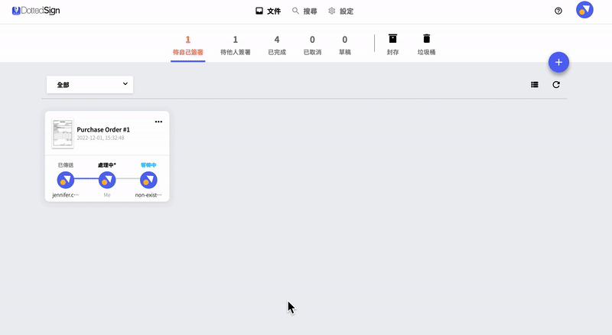Switch to the 待他人簽署 tab

click(x=236, y=45)
